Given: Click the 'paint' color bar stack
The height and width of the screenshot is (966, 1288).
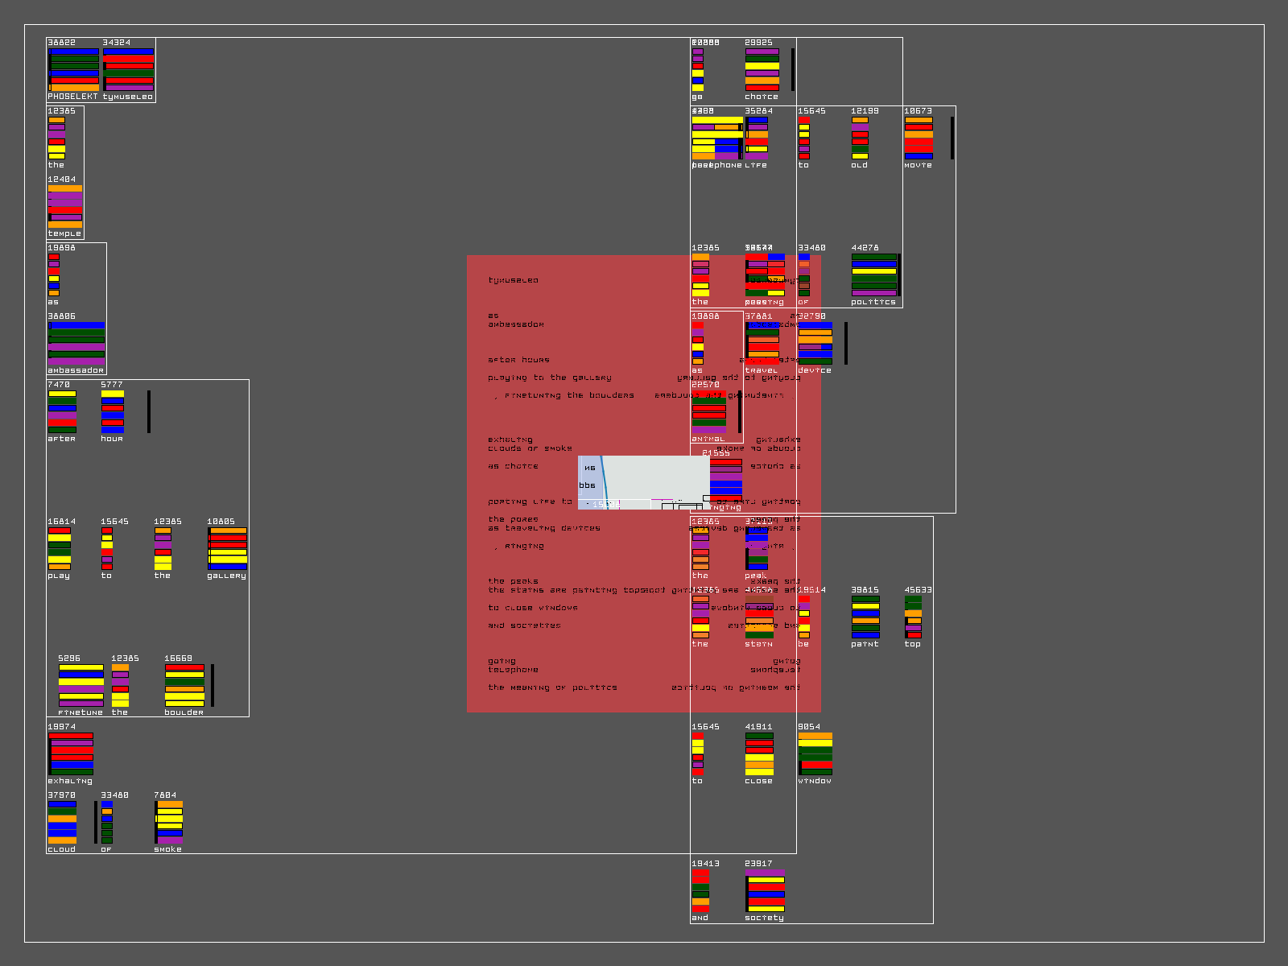Looking at the screenshot, I should click(865, 617).
